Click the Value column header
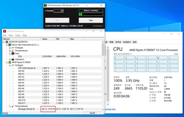The height and width of the screenshot is (117, 184). (48, 39)
